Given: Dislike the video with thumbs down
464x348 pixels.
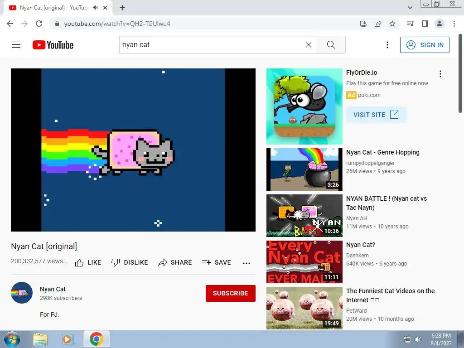Looking at the screenshot, I should point(130,262).
